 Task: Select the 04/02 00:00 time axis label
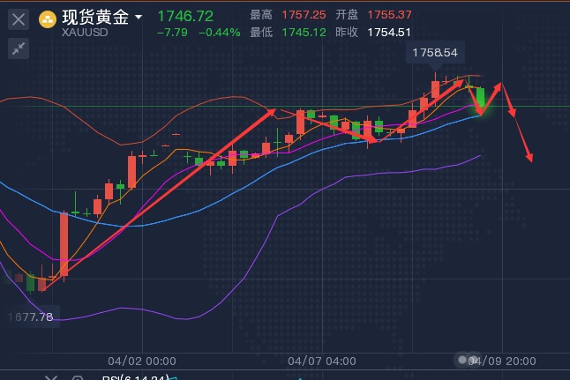pos(141,361)
